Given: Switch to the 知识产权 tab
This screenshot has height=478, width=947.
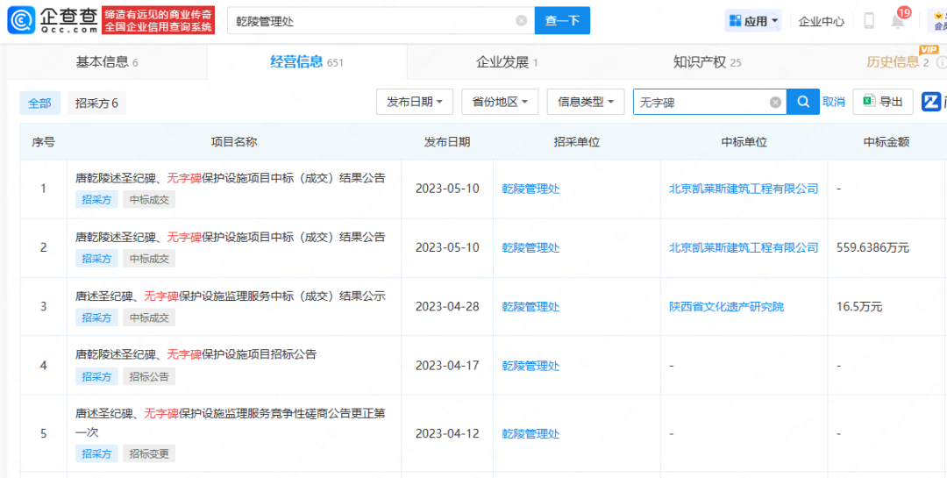Looking at the screenshot, I should click(707, 62).
